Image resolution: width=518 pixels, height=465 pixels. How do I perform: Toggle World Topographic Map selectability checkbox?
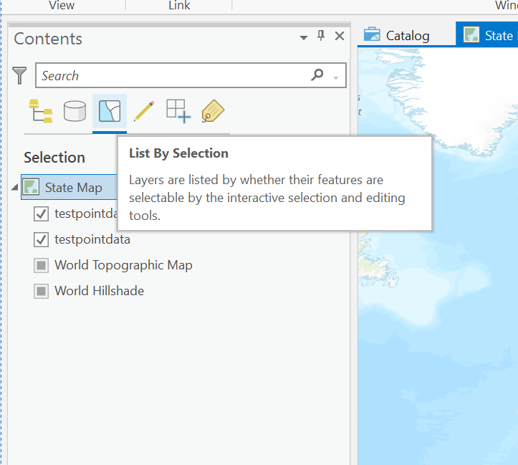tap(41, 266)
